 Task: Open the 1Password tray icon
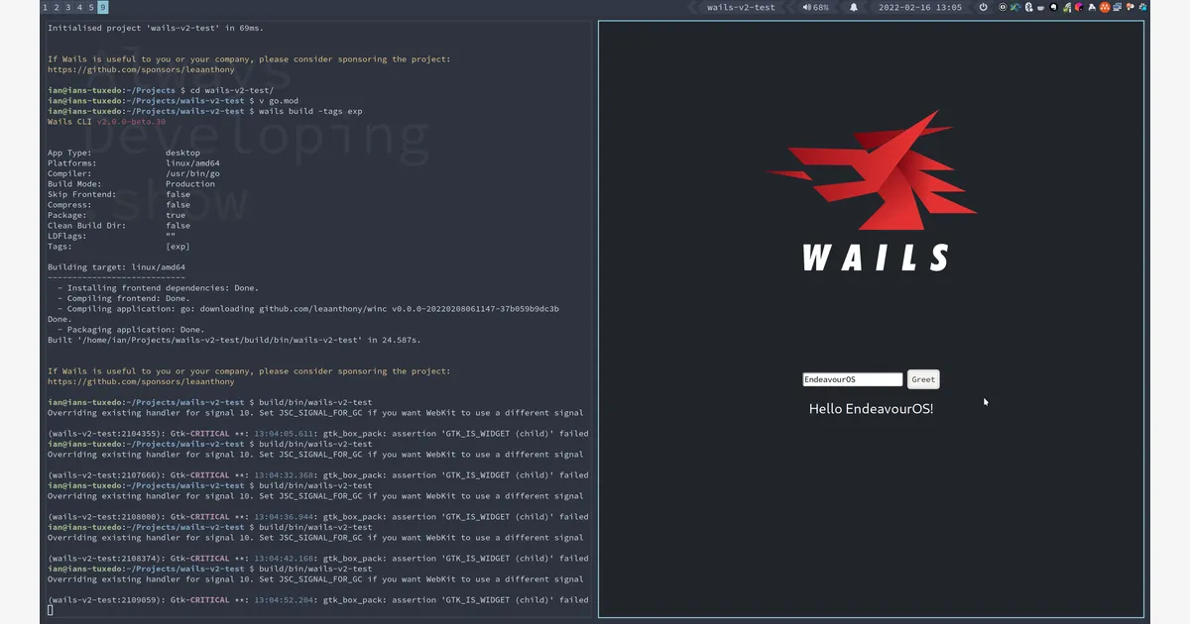[x=1003, y=7]
